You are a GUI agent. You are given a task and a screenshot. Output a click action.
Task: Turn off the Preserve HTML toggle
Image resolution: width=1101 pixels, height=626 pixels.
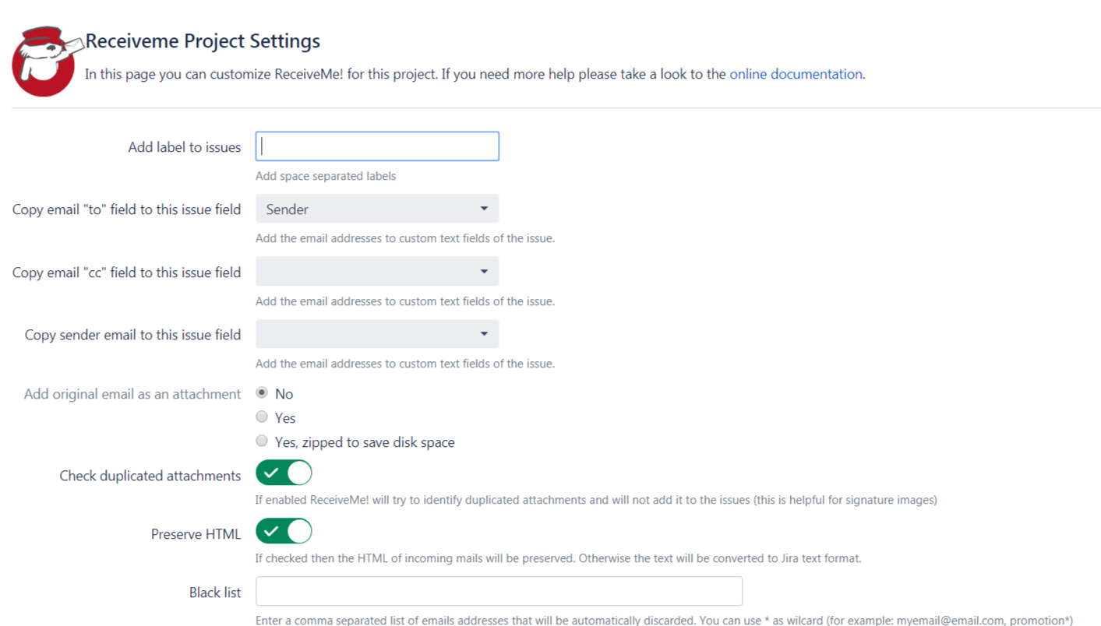pyautogui.click(x=284, y=531)
